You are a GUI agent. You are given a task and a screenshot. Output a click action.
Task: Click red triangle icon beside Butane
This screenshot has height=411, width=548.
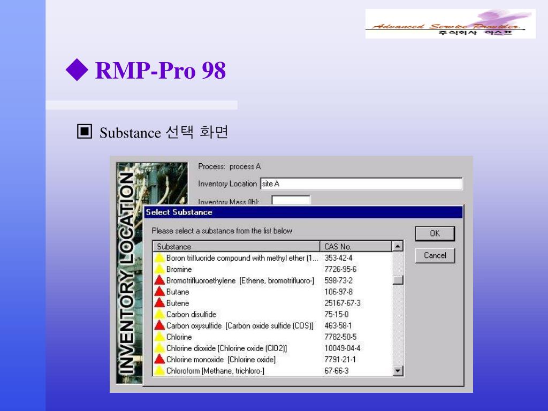159,292
